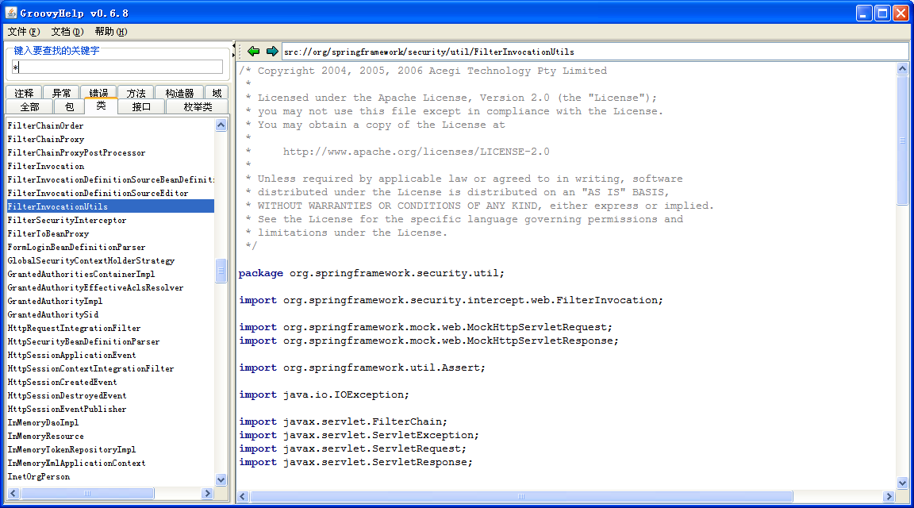Select GrantedAuthorityEffectiveAclsResolver entry

(x=110, y=287)
